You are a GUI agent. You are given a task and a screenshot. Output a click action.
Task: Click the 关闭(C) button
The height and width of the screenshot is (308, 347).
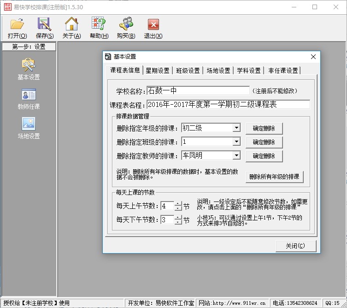coord(296,246)
